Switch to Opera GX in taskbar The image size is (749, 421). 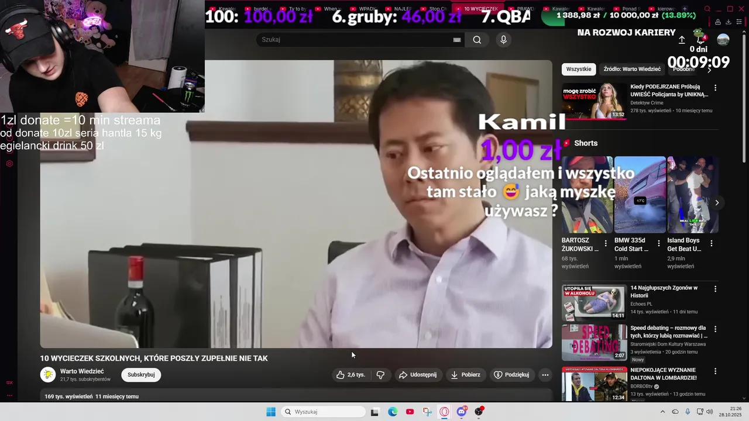(445, 412)
